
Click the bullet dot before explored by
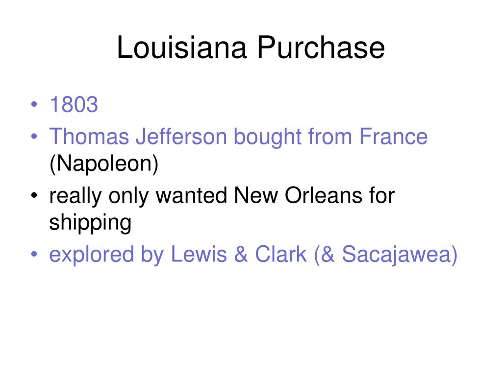tap(34, 254)
